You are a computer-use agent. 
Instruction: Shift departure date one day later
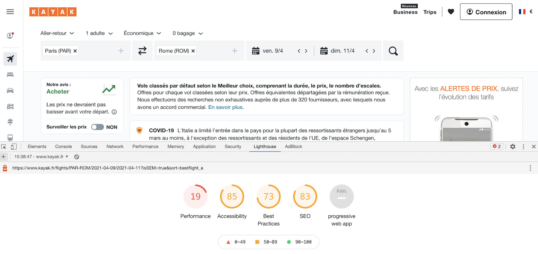click(x=306, y=51)
